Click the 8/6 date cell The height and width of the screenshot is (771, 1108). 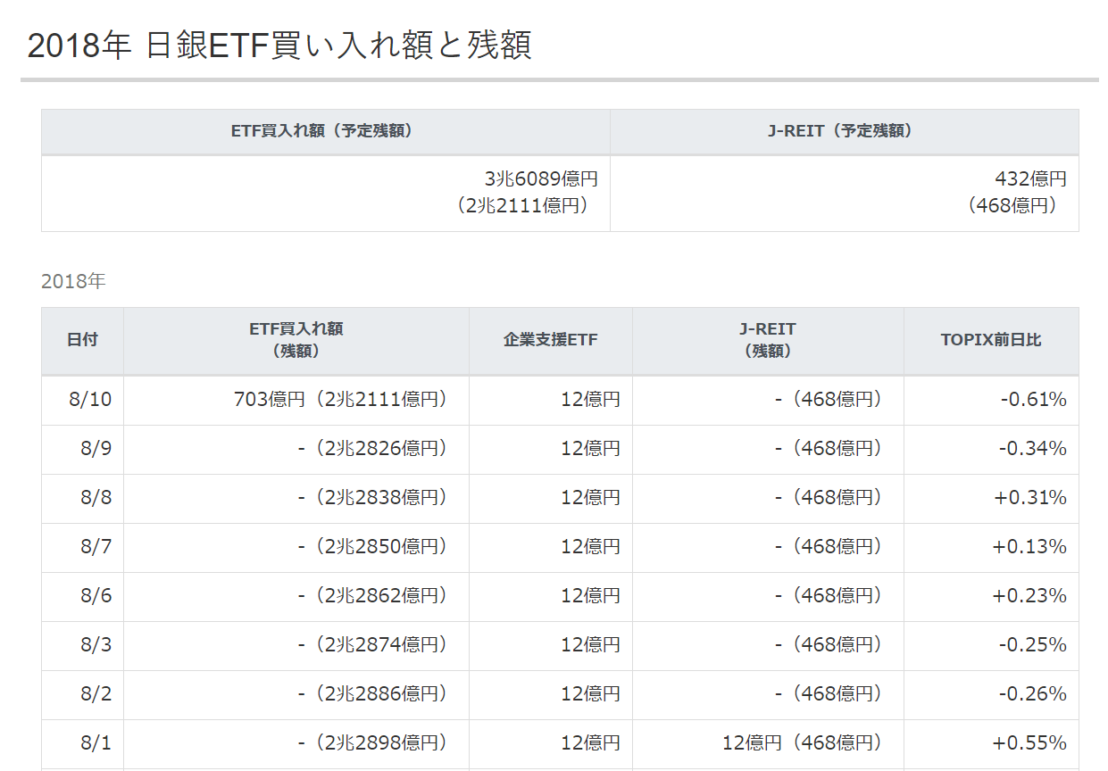(x=96, y=595)
